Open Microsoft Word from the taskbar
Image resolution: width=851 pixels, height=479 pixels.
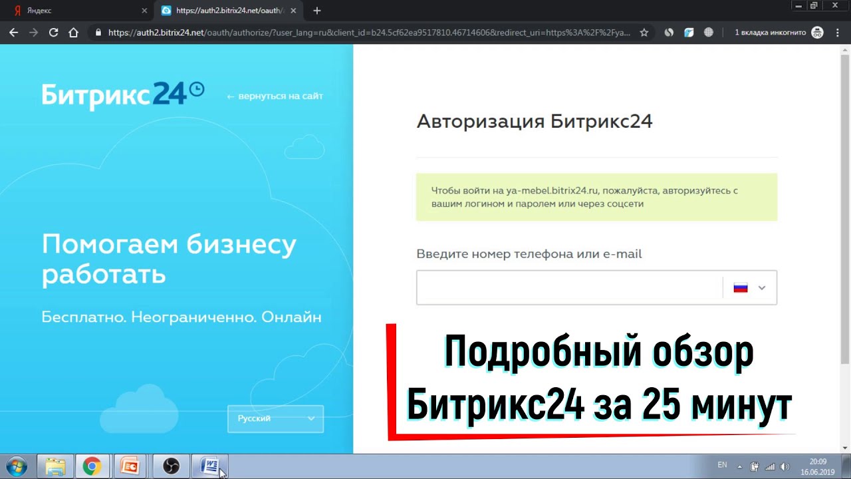coord(209,466)
